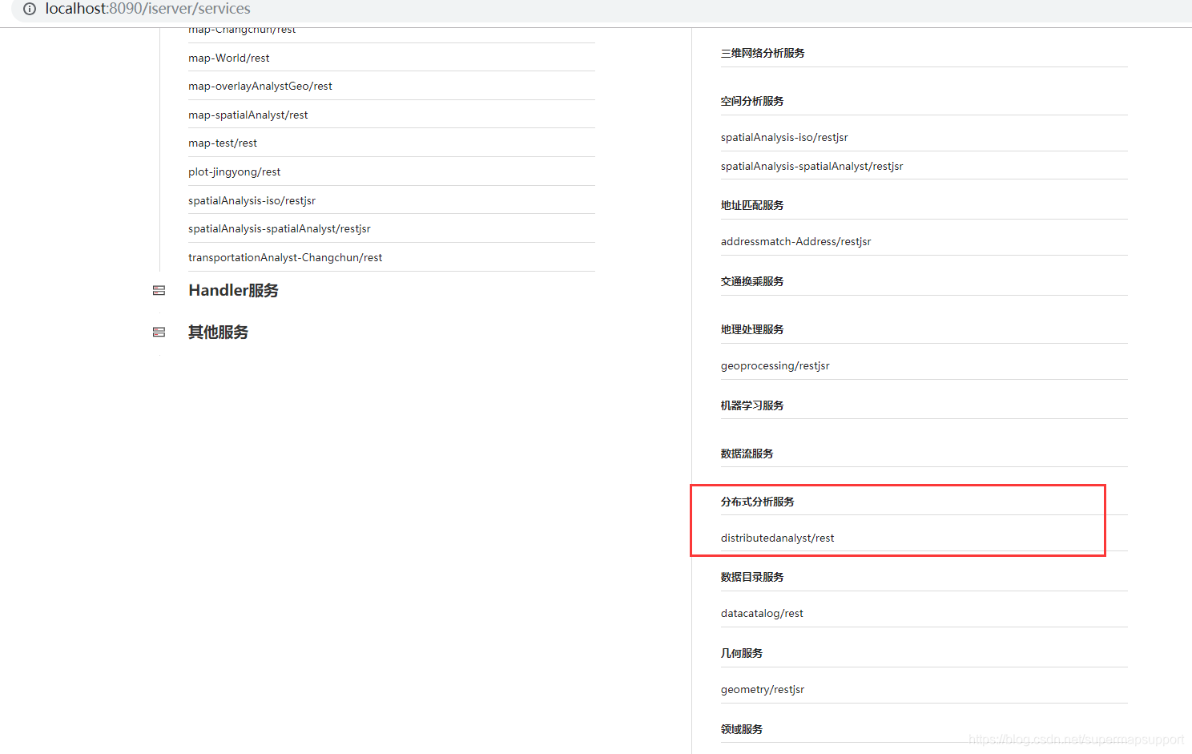Open transportationAnalyst-Changchun/rest service
This screenshot has height=754, width=1192.
tap(284, 258)
